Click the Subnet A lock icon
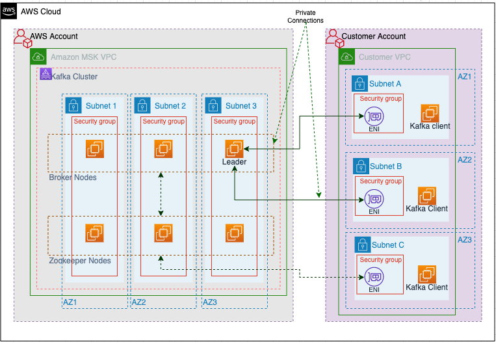 359,83
